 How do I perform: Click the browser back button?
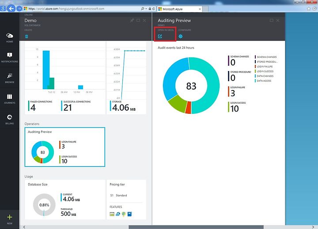click(x=11, y=8)
